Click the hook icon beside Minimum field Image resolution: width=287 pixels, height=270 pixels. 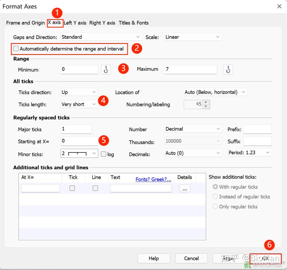106,70
